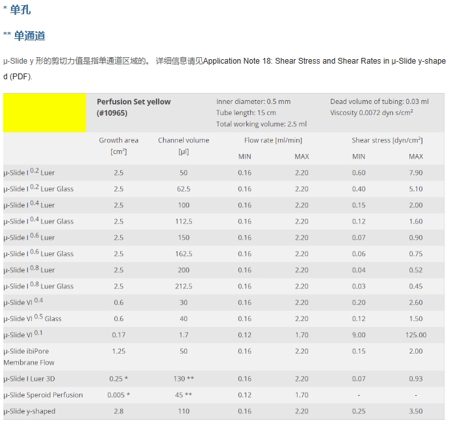Click 'Inner diameter: 0.5 mm' text
This screenshot has width=449, height=427.
(x=253, y=101)
